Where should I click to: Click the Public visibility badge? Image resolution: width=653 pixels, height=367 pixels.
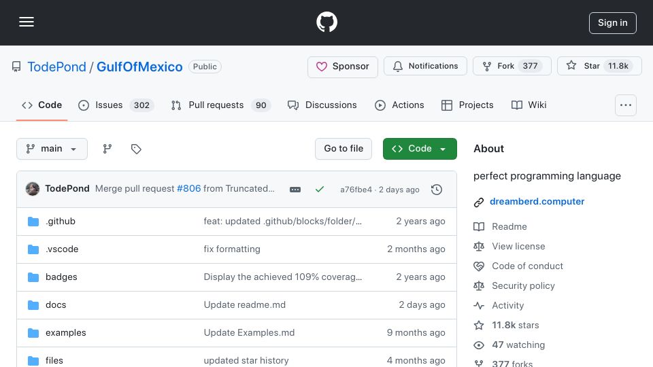click(205, 67)
